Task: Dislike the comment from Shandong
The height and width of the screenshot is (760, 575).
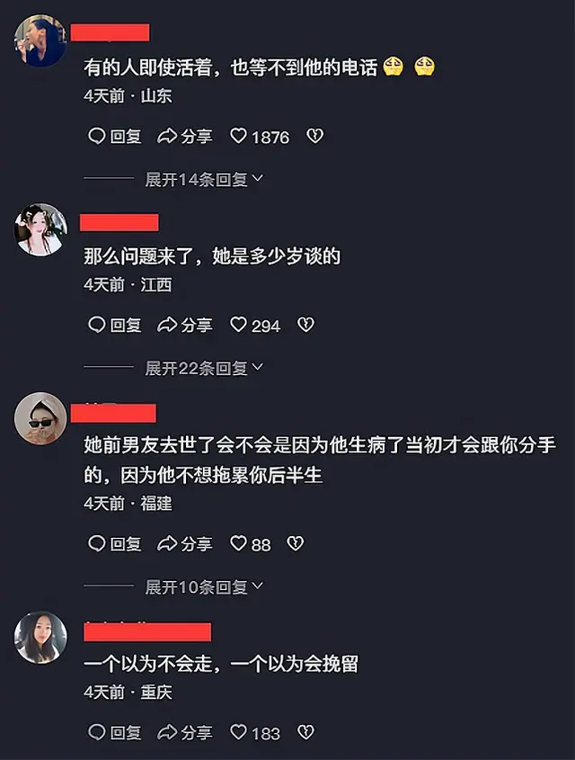Action: tap(315, 136)
